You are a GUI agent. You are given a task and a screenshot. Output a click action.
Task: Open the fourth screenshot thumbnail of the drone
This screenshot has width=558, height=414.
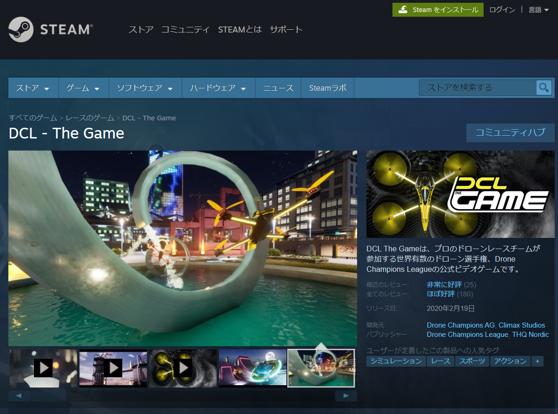252,368
